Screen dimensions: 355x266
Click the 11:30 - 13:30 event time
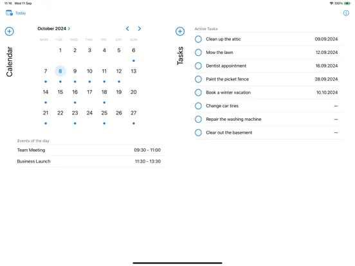coord(148,161)
